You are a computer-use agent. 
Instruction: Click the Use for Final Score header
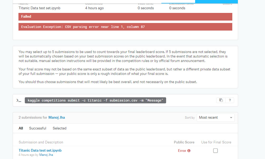(216, 142)
